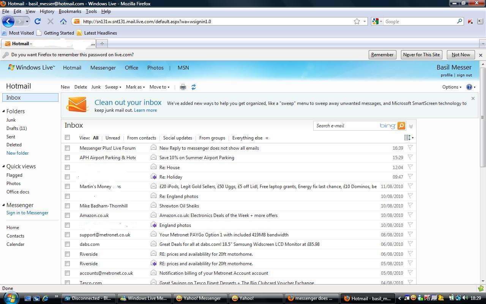
Task: Bookmark page with star icon in URL bar
Action: tap(357, 22)
